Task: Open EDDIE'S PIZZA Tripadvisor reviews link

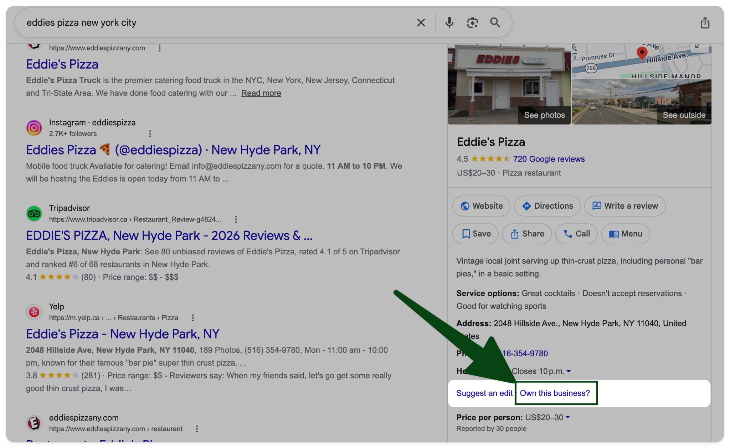Action: [x=169, y=235]
